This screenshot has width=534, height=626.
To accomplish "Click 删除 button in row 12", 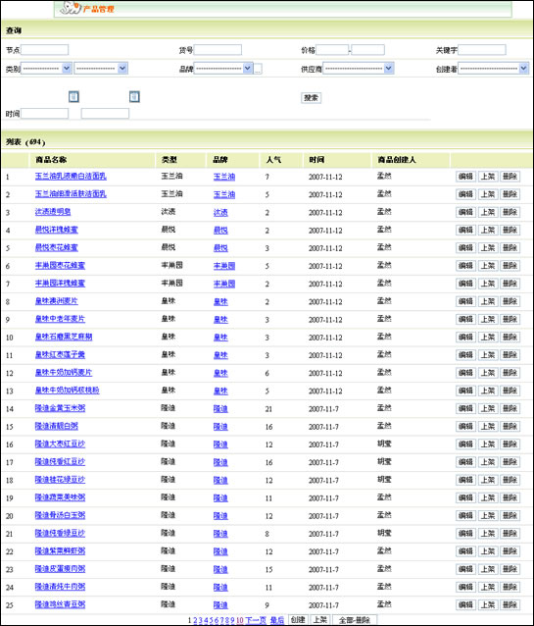I will tap(510, 373).
